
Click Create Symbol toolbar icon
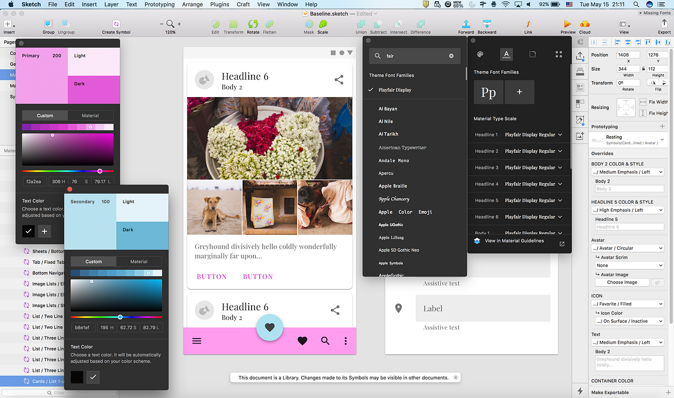click(x=116, y=24)
